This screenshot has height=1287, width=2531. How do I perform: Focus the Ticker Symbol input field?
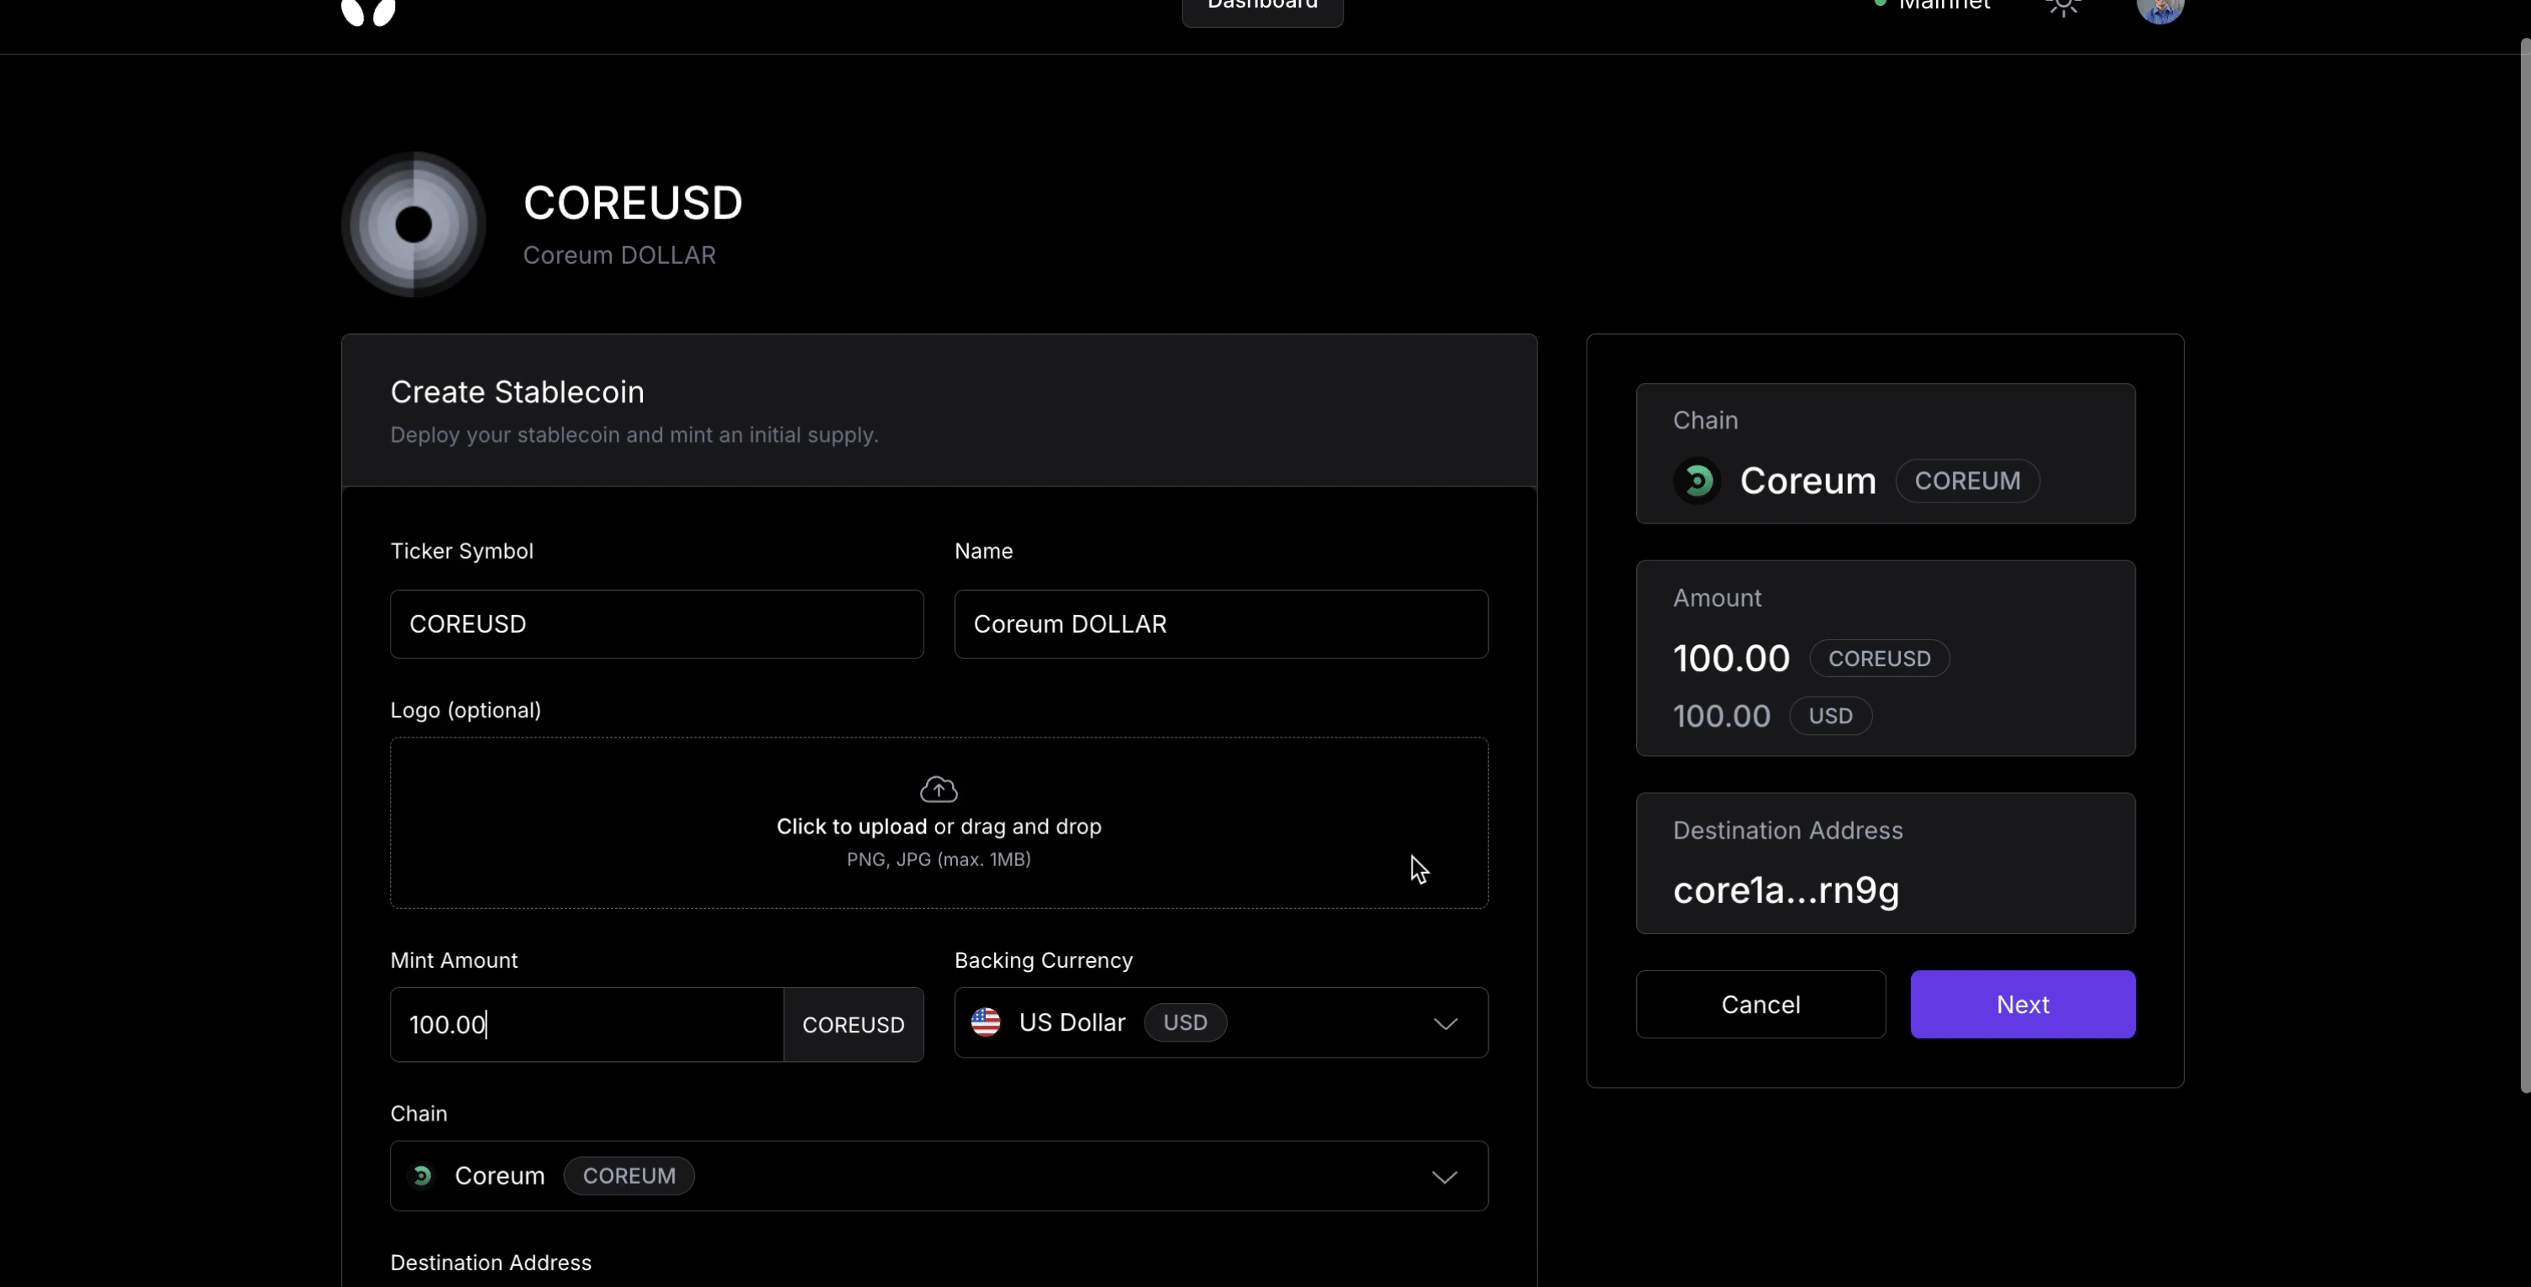[x=656, y=624]
